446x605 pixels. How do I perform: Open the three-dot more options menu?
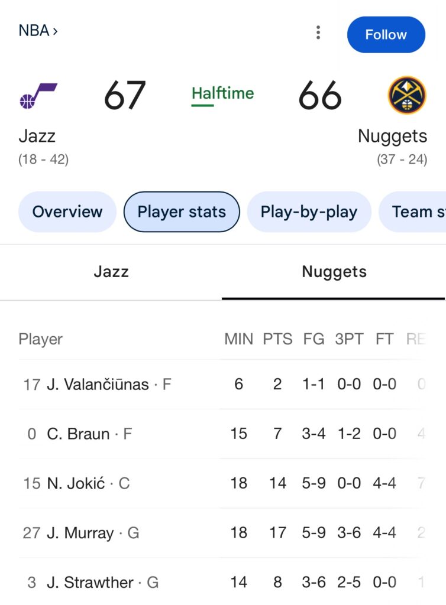click(318, 33)
